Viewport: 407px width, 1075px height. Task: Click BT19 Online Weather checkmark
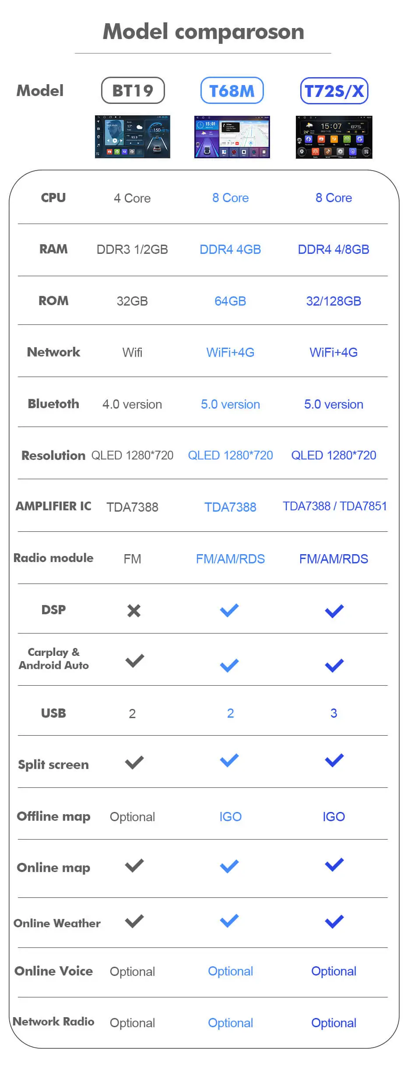click(134, 921)
